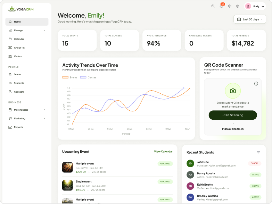Image resolution: width=272 pixels, height=204 pixels.
Task: Click the Contacts person icon
Action: pyautogui.click(x=10, y=92)
